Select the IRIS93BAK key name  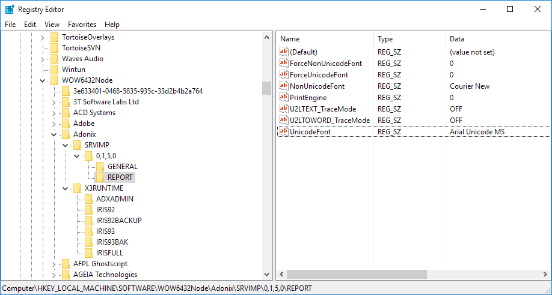tap(112, 242)
